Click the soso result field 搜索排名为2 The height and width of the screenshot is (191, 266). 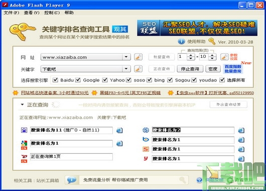[193, 130]
